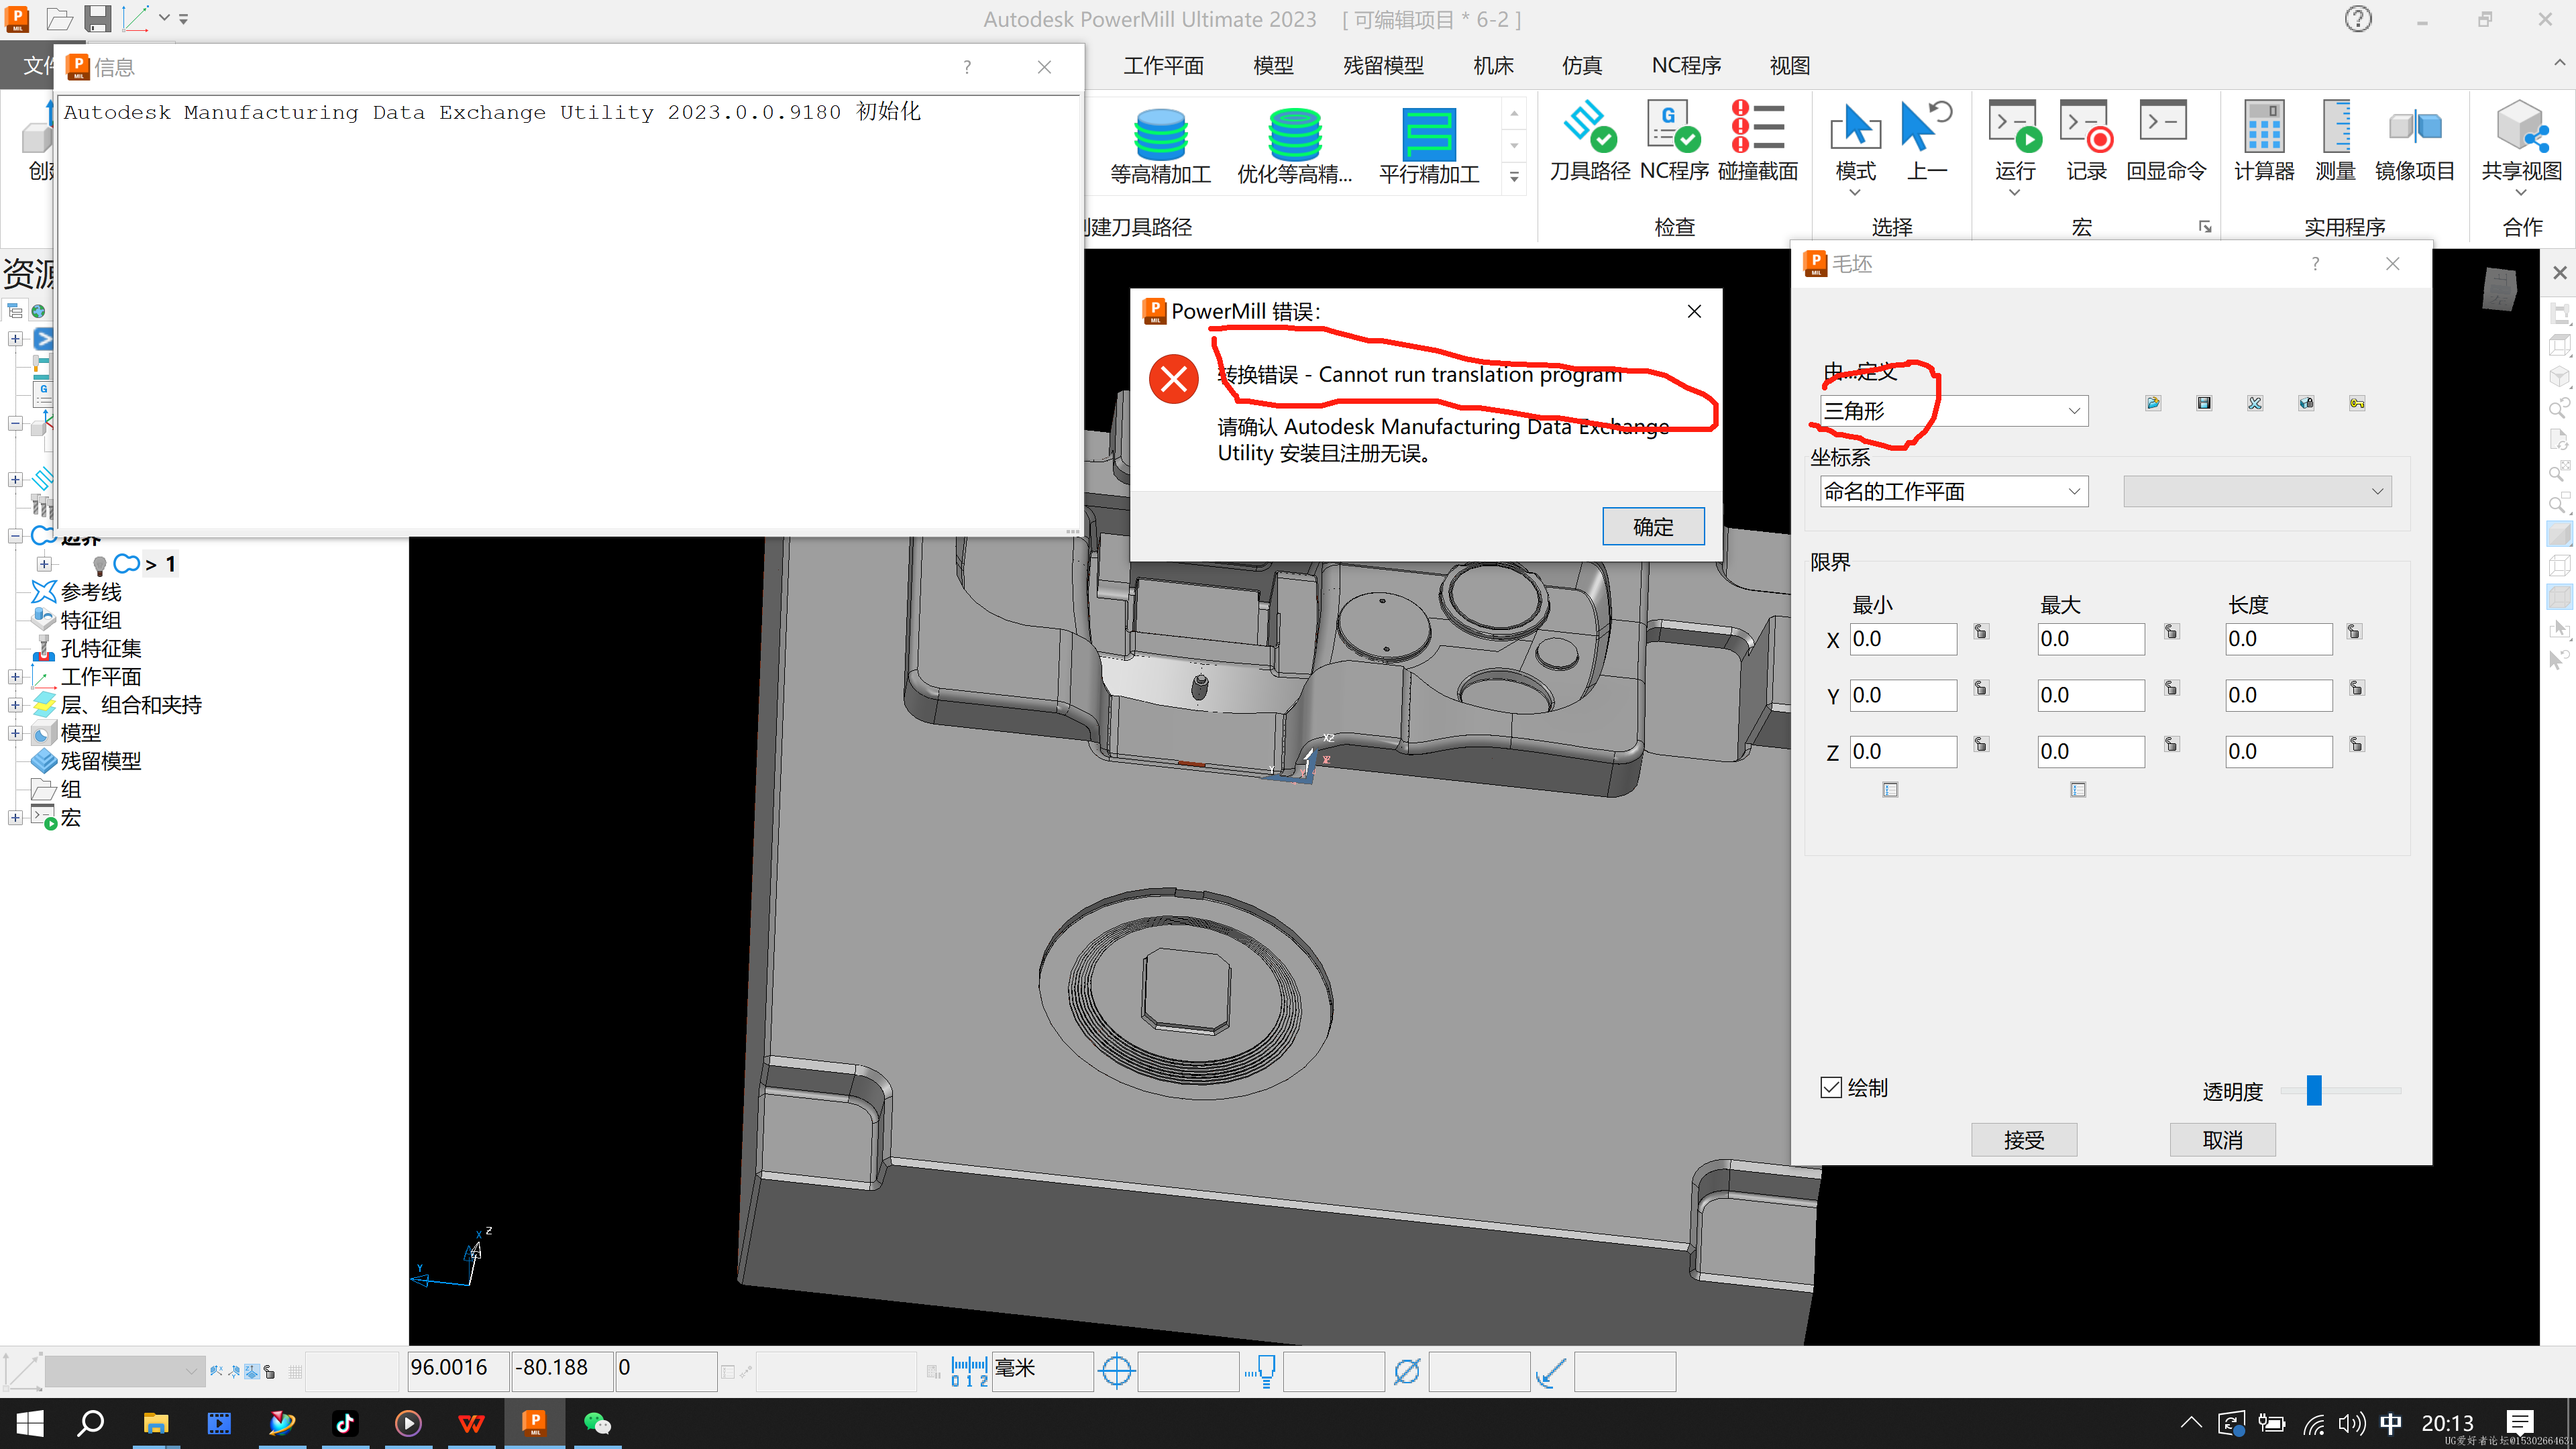Run the 刀具路径 verification check
Screen dimensions: 2576x1449
click(1589, 142)
